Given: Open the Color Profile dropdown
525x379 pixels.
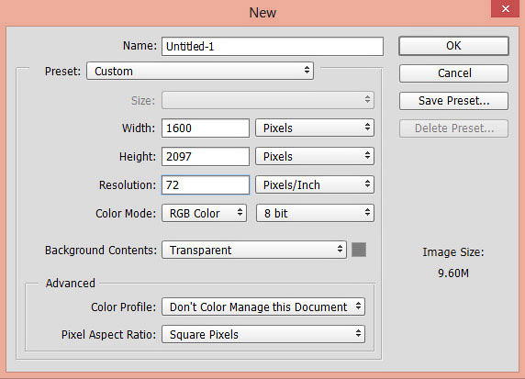Looking at the screenshot, I should pyautogui.click(x=263, y=307).
